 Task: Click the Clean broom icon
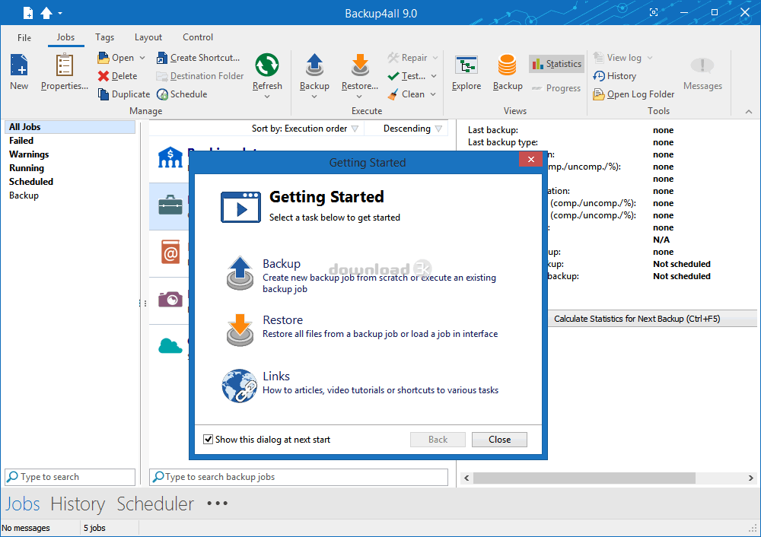(393, 94)
